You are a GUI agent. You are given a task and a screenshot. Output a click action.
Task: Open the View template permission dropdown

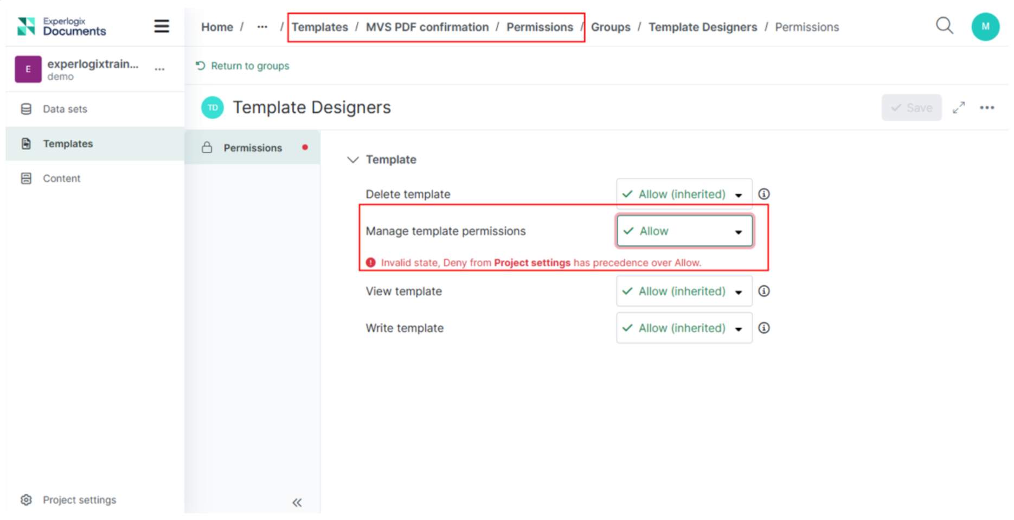coord(683,291)
